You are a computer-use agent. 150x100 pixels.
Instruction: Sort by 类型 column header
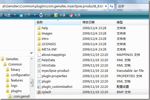point(132,22)
